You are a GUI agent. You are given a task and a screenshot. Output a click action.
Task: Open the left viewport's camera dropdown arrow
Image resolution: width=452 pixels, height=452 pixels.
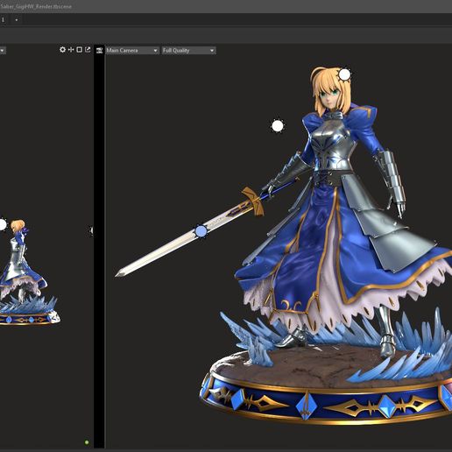(2, 51)
